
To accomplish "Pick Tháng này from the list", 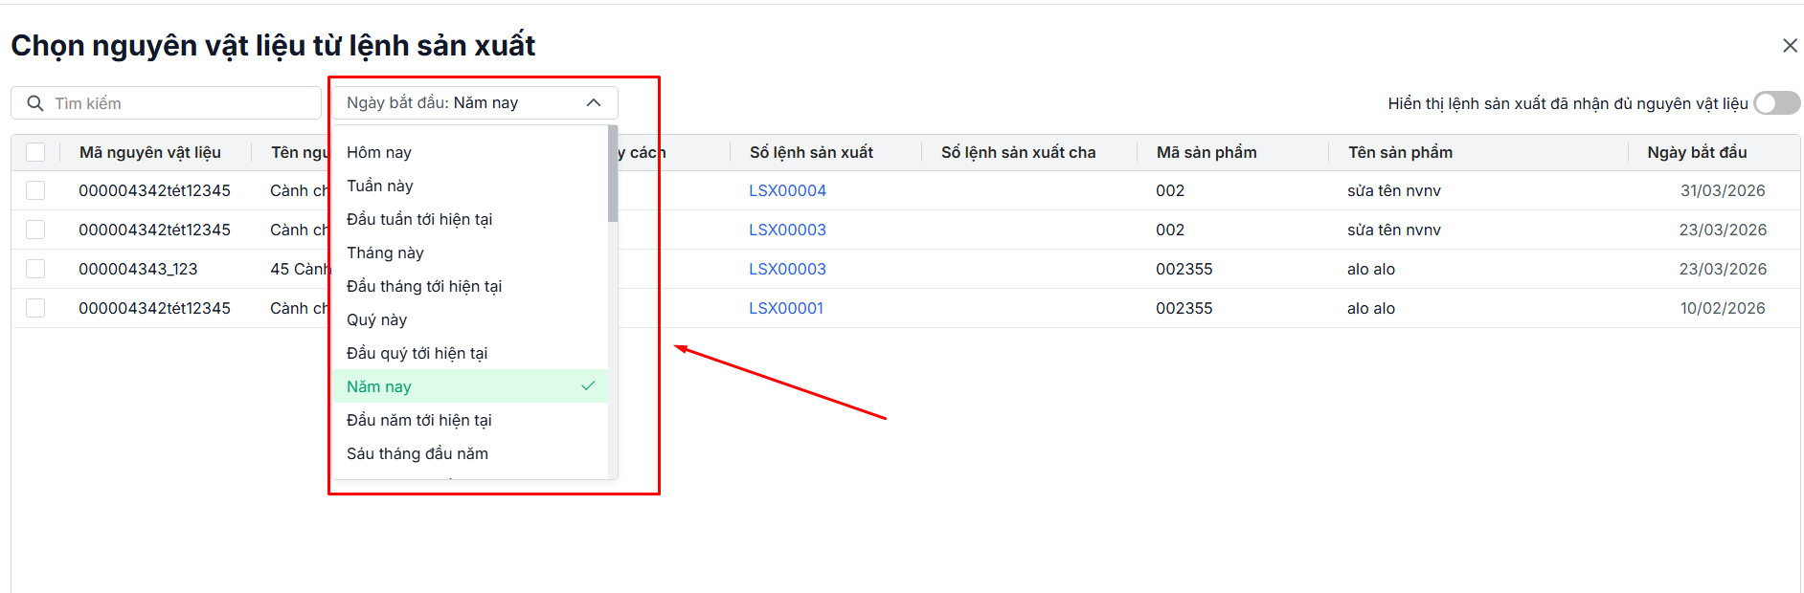I will 470,253.
